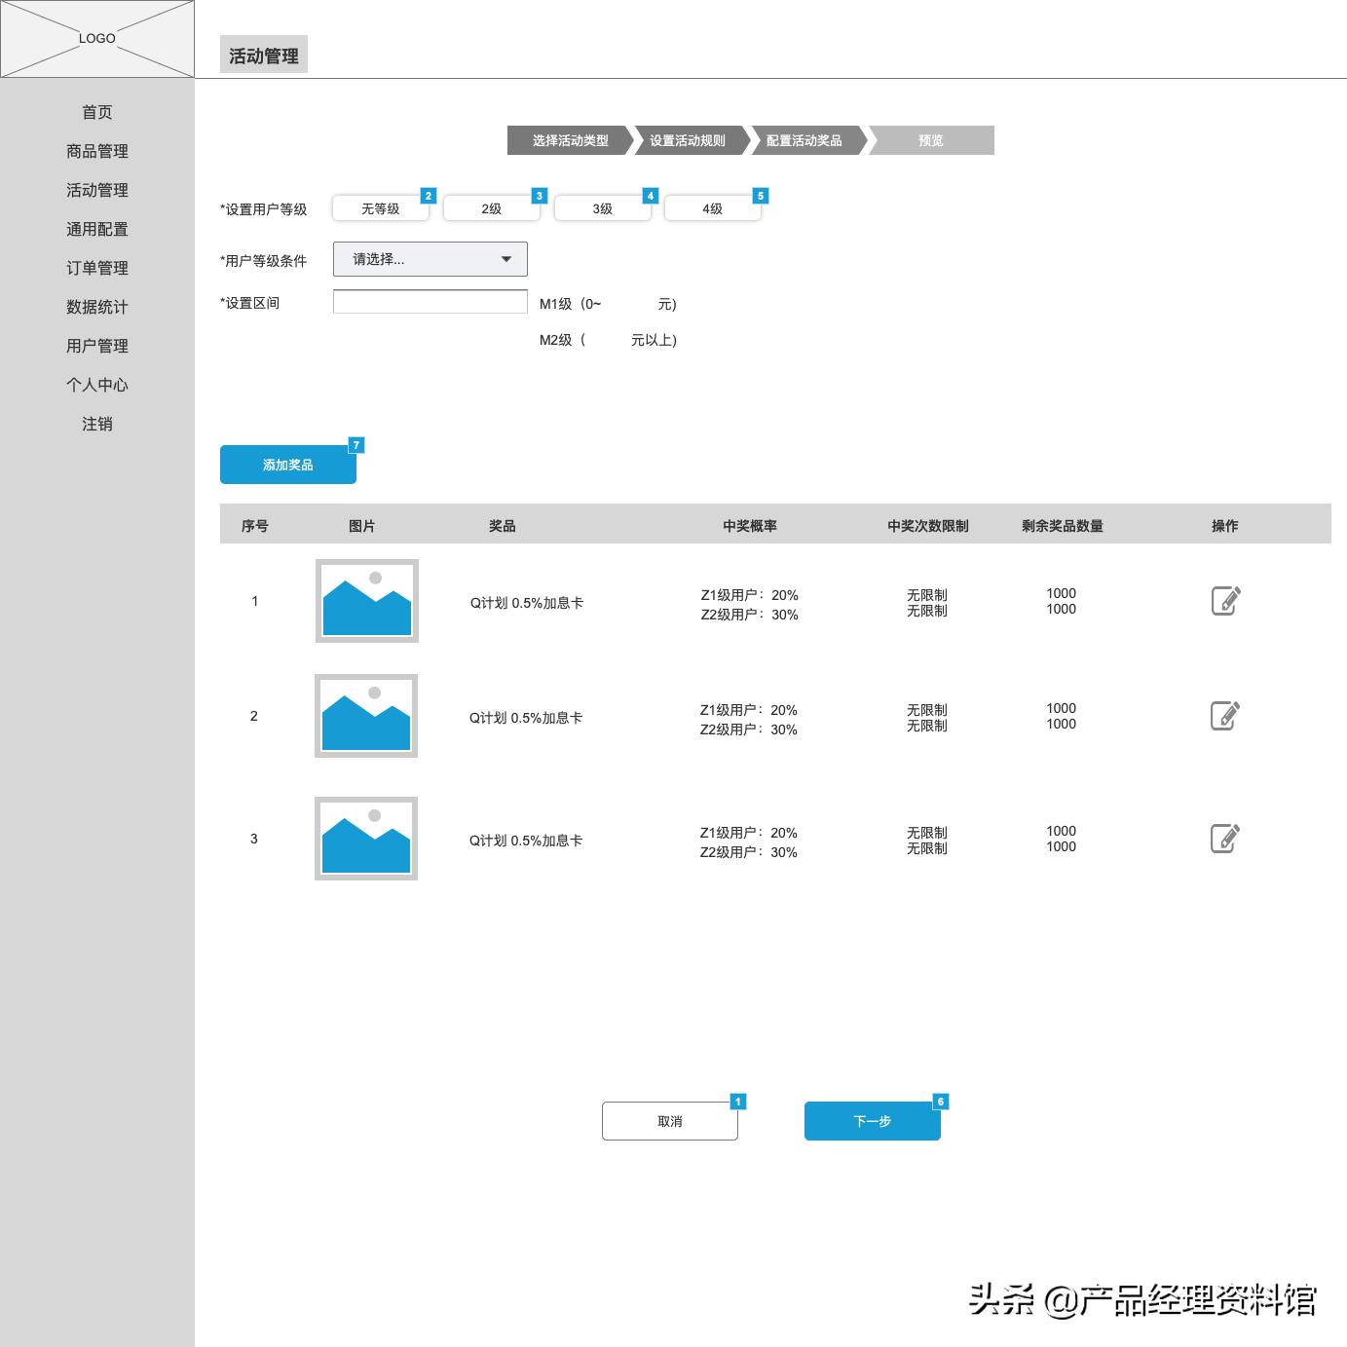
Task: Click the 设置区间 input field
Action: tap(430, 302)
